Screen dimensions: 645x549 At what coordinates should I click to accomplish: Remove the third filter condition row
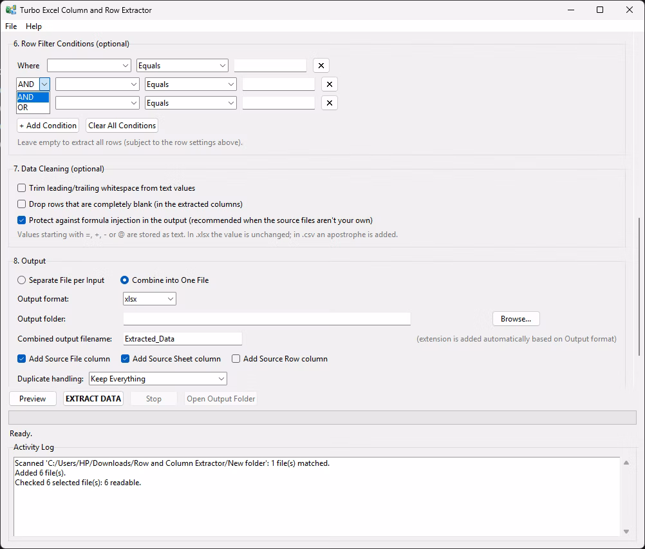[329, 103]
